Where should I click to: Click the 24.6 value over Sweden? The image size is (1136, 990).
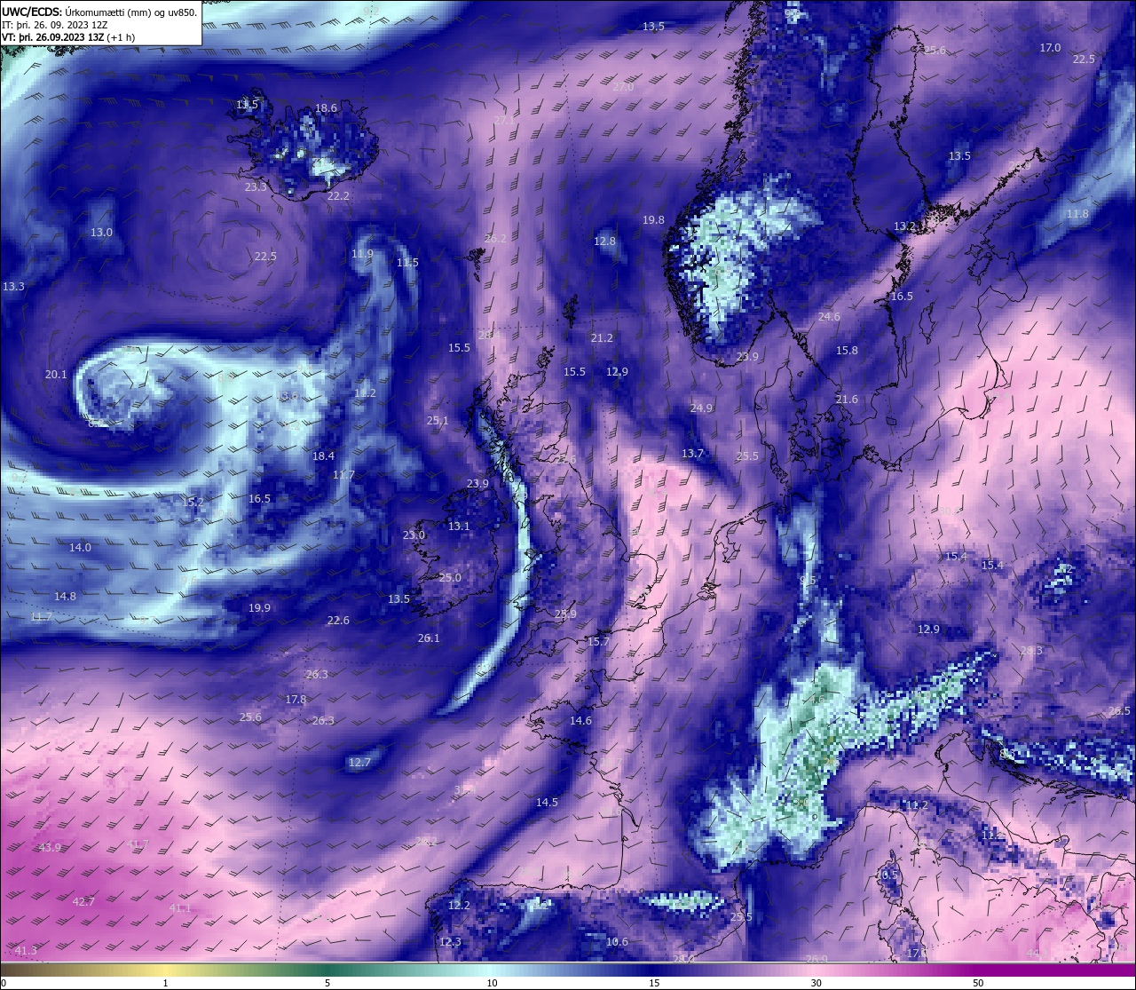pos(829,316)
